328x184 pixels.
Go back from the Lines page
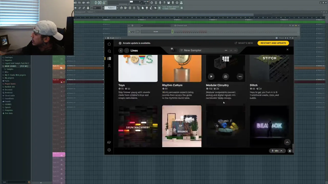tap(121, 50)
